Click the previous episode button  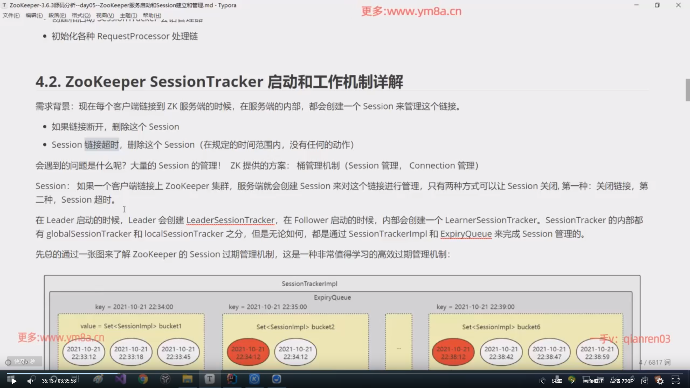(x=542, y=381)
